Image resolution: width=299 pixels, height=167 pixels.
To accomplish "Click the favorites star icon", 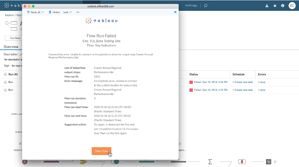I will 275,6.
